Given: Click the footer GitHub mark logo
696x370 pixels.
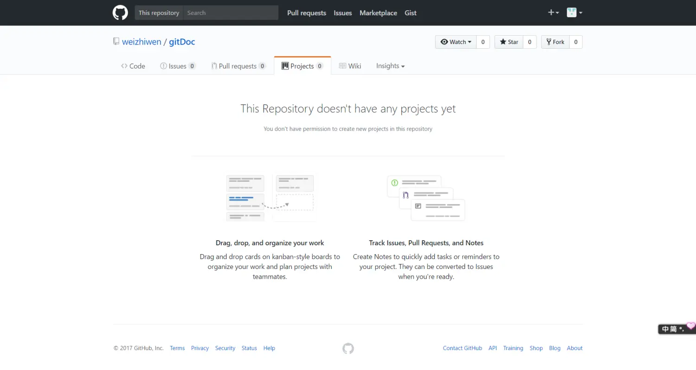Looking at the screenshot, I should click(x=348, y=348).
